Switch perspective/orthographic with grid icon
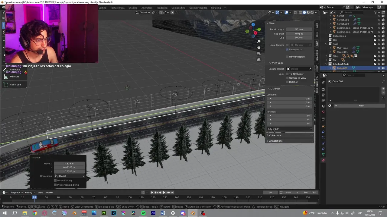This screenshot has width=387, height=217. pos(259,59)
